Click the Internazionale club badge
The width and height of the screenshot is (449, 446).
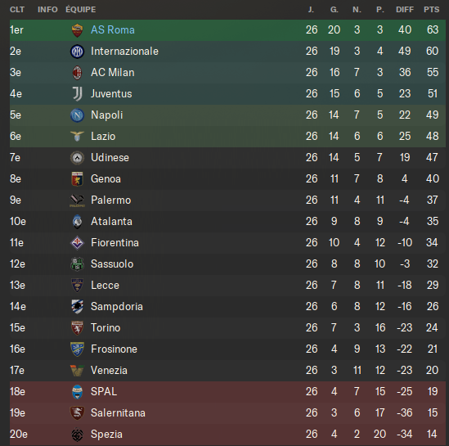click(x=77, y=52)
